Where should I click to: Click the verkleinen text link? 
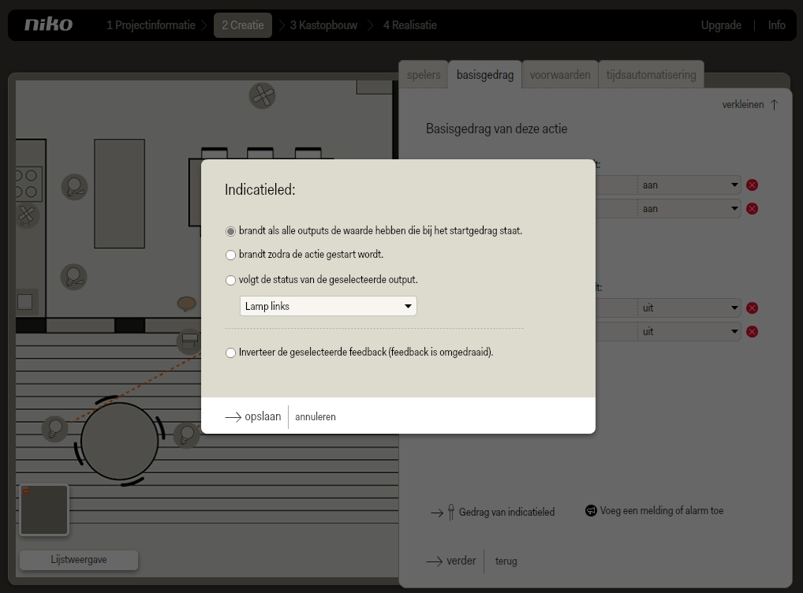tap(743, 104)
